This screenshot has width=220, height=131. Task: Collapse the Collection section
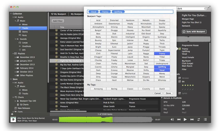pos(11,14)
